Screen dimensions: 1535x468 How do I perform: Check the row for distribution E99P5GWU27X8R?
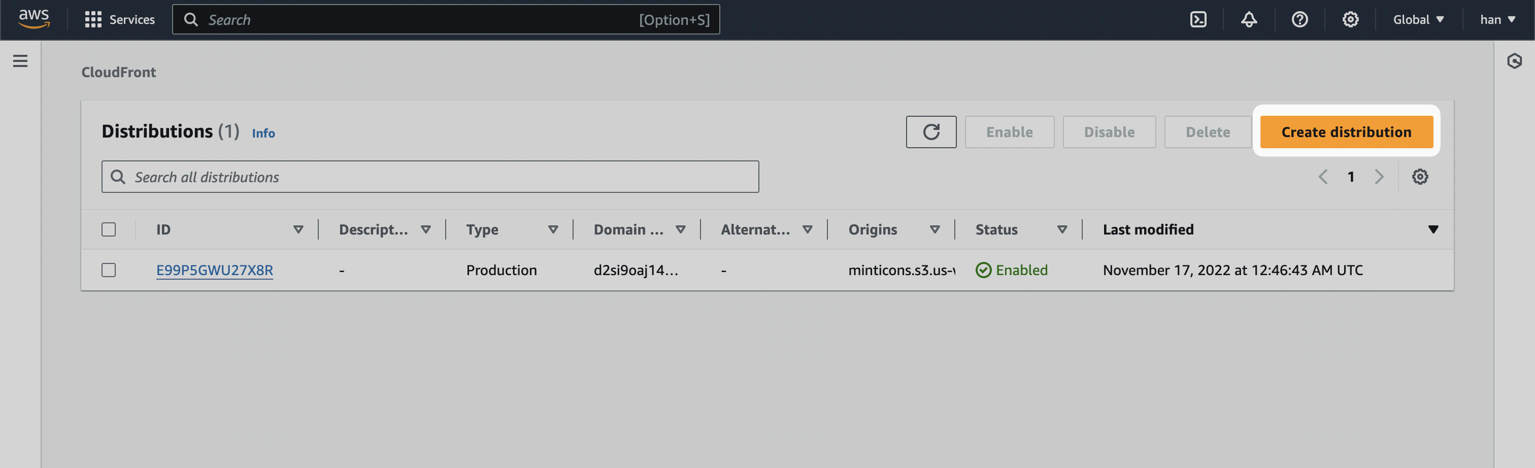point(109,270)
